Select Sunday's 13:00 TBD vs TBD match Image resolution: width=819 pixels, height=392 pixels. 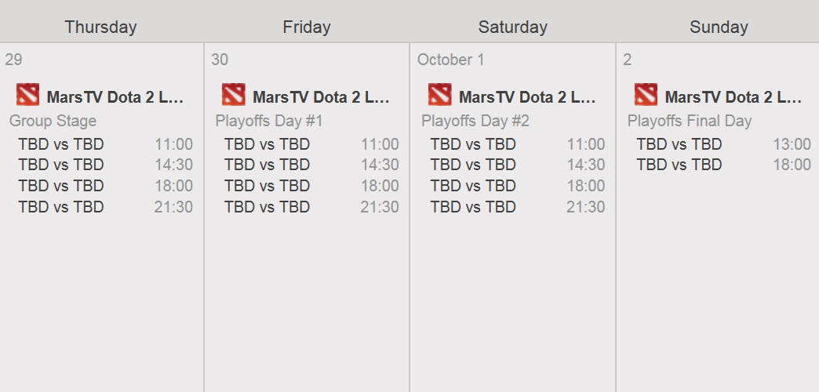(x=724, y=144)
